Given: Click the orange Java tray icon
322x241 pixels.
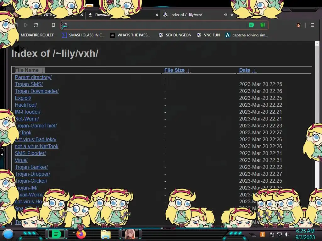Looking at the screenshot, I should tap(263, 234).
